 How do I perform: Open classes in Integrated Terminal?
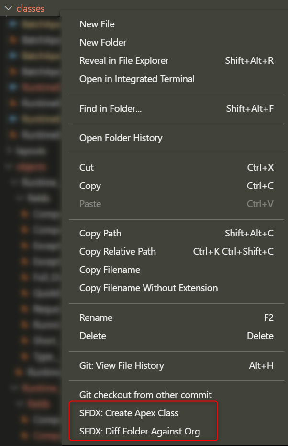[137, 79]
